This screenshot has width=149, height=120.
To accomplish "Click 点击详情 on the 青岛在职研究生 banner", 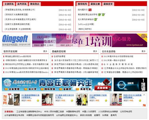I will click(x=103, y=88).
